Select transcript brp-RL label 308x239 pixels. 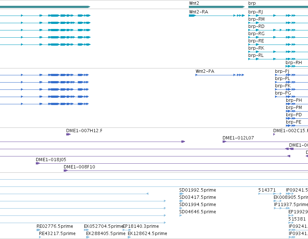(256, 56)
